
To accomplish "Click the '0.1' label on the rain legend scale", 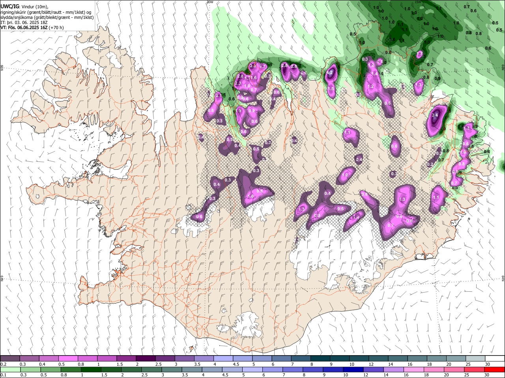I will [4, 375].
